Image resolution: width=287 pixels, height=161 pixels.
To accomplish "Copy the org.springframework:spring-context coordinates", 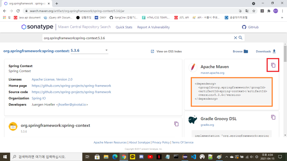I will pyautogui.click(x=176, y=124).
